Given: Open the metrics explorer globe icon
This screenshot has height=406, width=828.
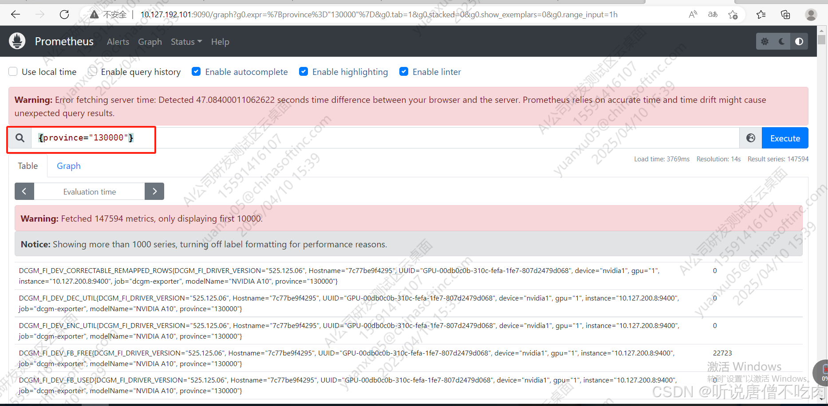Looking at the screenshot, I should (751, 138).
